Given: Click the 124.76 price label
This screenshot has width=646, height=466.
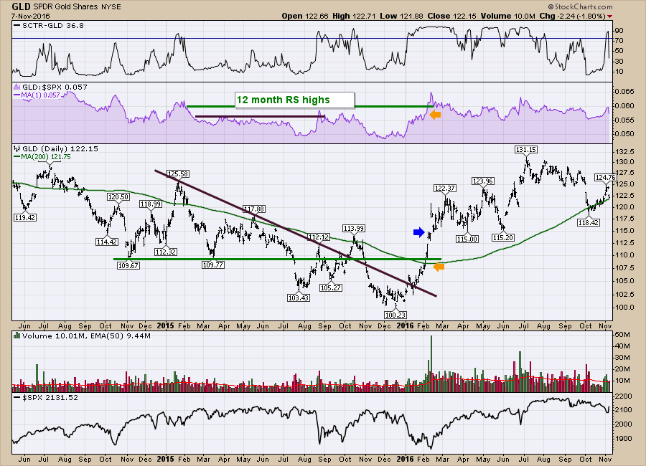Looking at the screenshot, I should tap(605, 178).
